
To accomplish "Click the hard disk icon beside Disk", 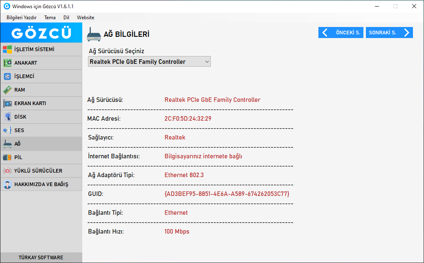I will [x=7, y=117].
